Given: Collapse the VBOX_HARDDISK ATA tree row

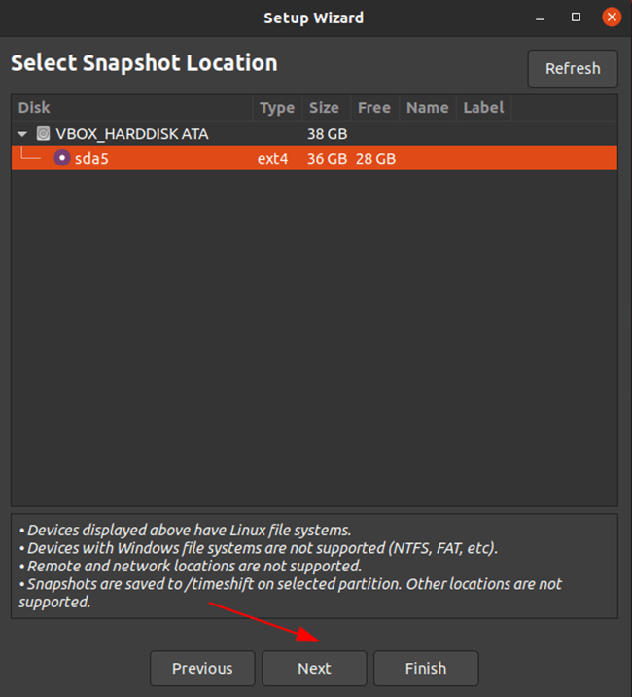Looking at the screenshot, I should point(22,133).
